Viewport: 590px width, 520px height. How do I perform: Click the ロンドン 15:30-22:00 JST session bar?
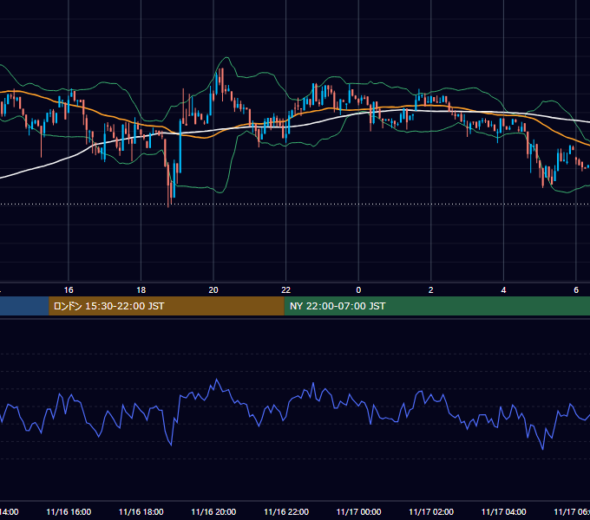point(167,306)
